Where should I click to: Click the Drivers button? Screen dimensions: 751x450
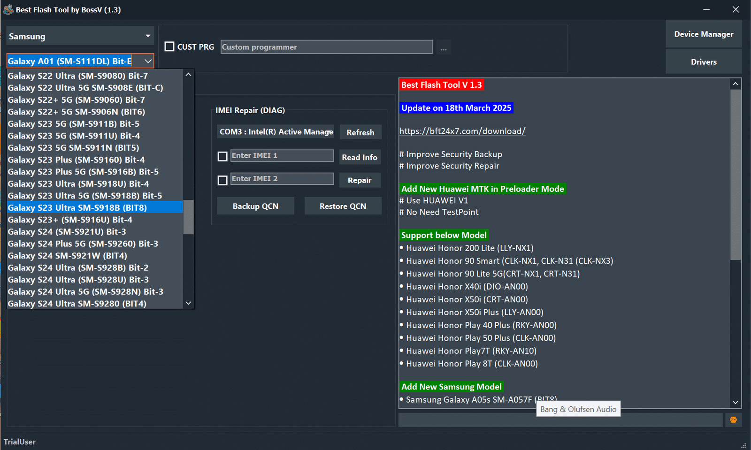click(x=704, y=61)
